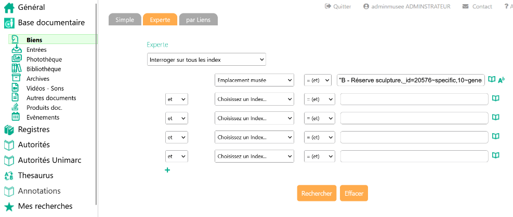Click the Bibliothèque books icon
The width and height of the screenshot is (513, 217).
(16, 69)
